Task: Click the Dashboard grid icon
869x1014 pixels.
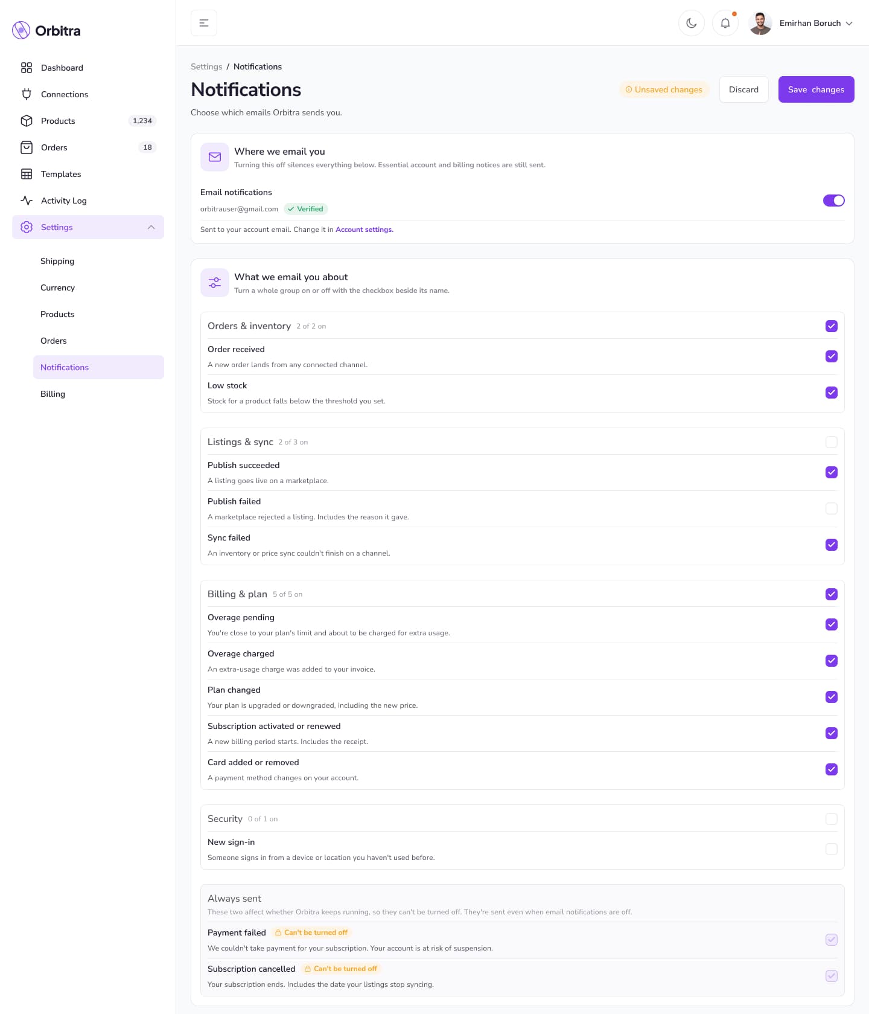Action: [27, 68]
